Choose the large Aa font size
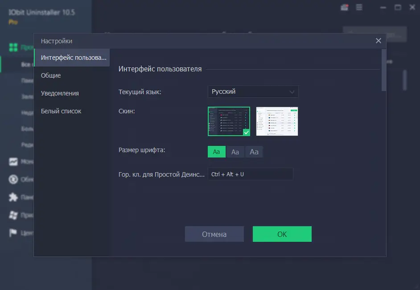Screen dimensions: 420x290 click(254, 152)
